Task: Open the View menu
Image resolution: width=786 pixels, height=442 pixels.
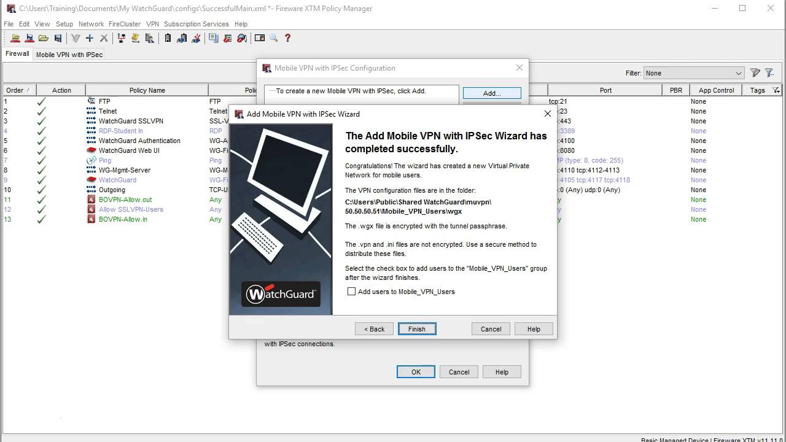Action: tap(42, 24)
